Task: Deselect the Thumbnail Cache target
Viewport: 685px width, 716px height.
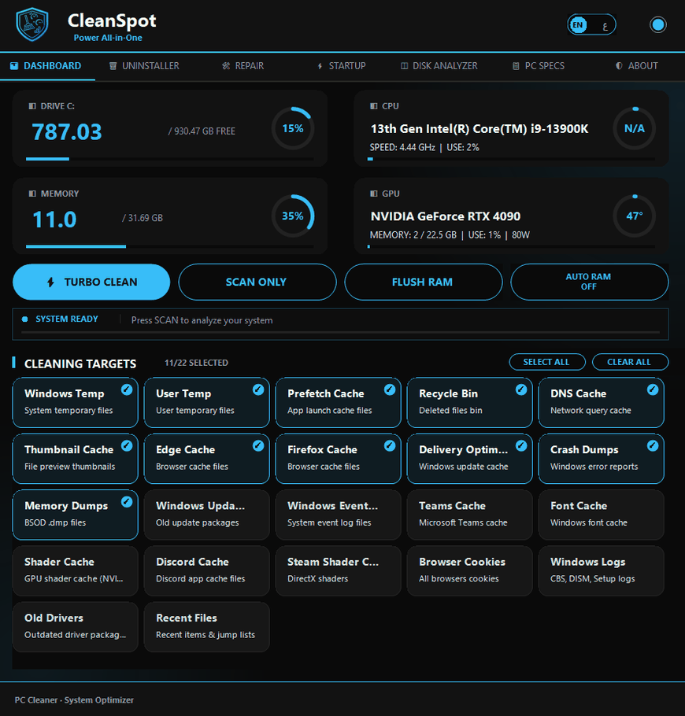Action: 76,459
